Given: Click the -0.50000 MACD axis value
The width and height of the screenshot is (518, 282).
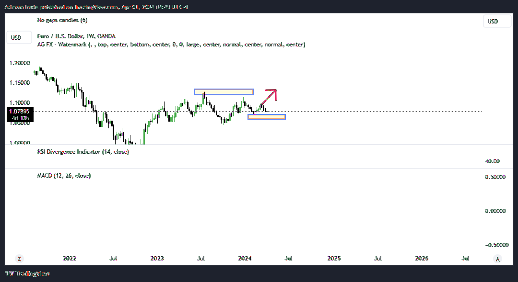Looking at the screenshot, I should click(497, 245).
